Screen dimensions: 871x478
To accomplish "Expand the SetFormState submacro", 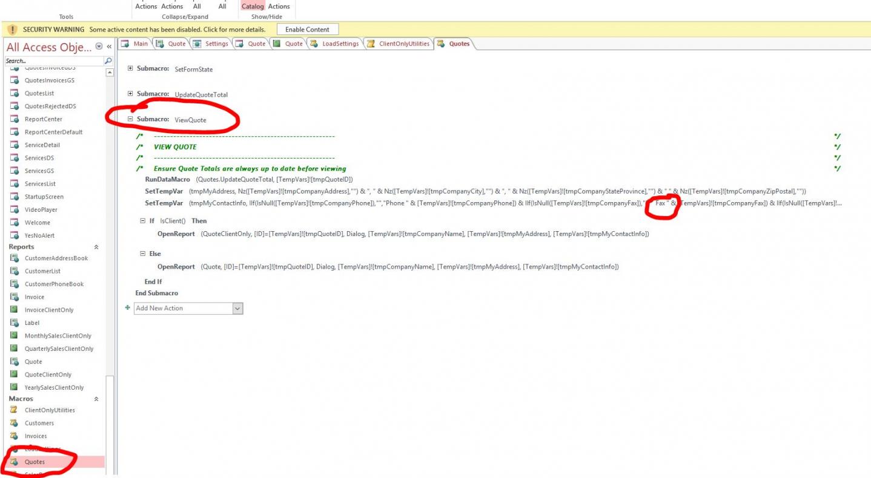I will coord(131,69).
